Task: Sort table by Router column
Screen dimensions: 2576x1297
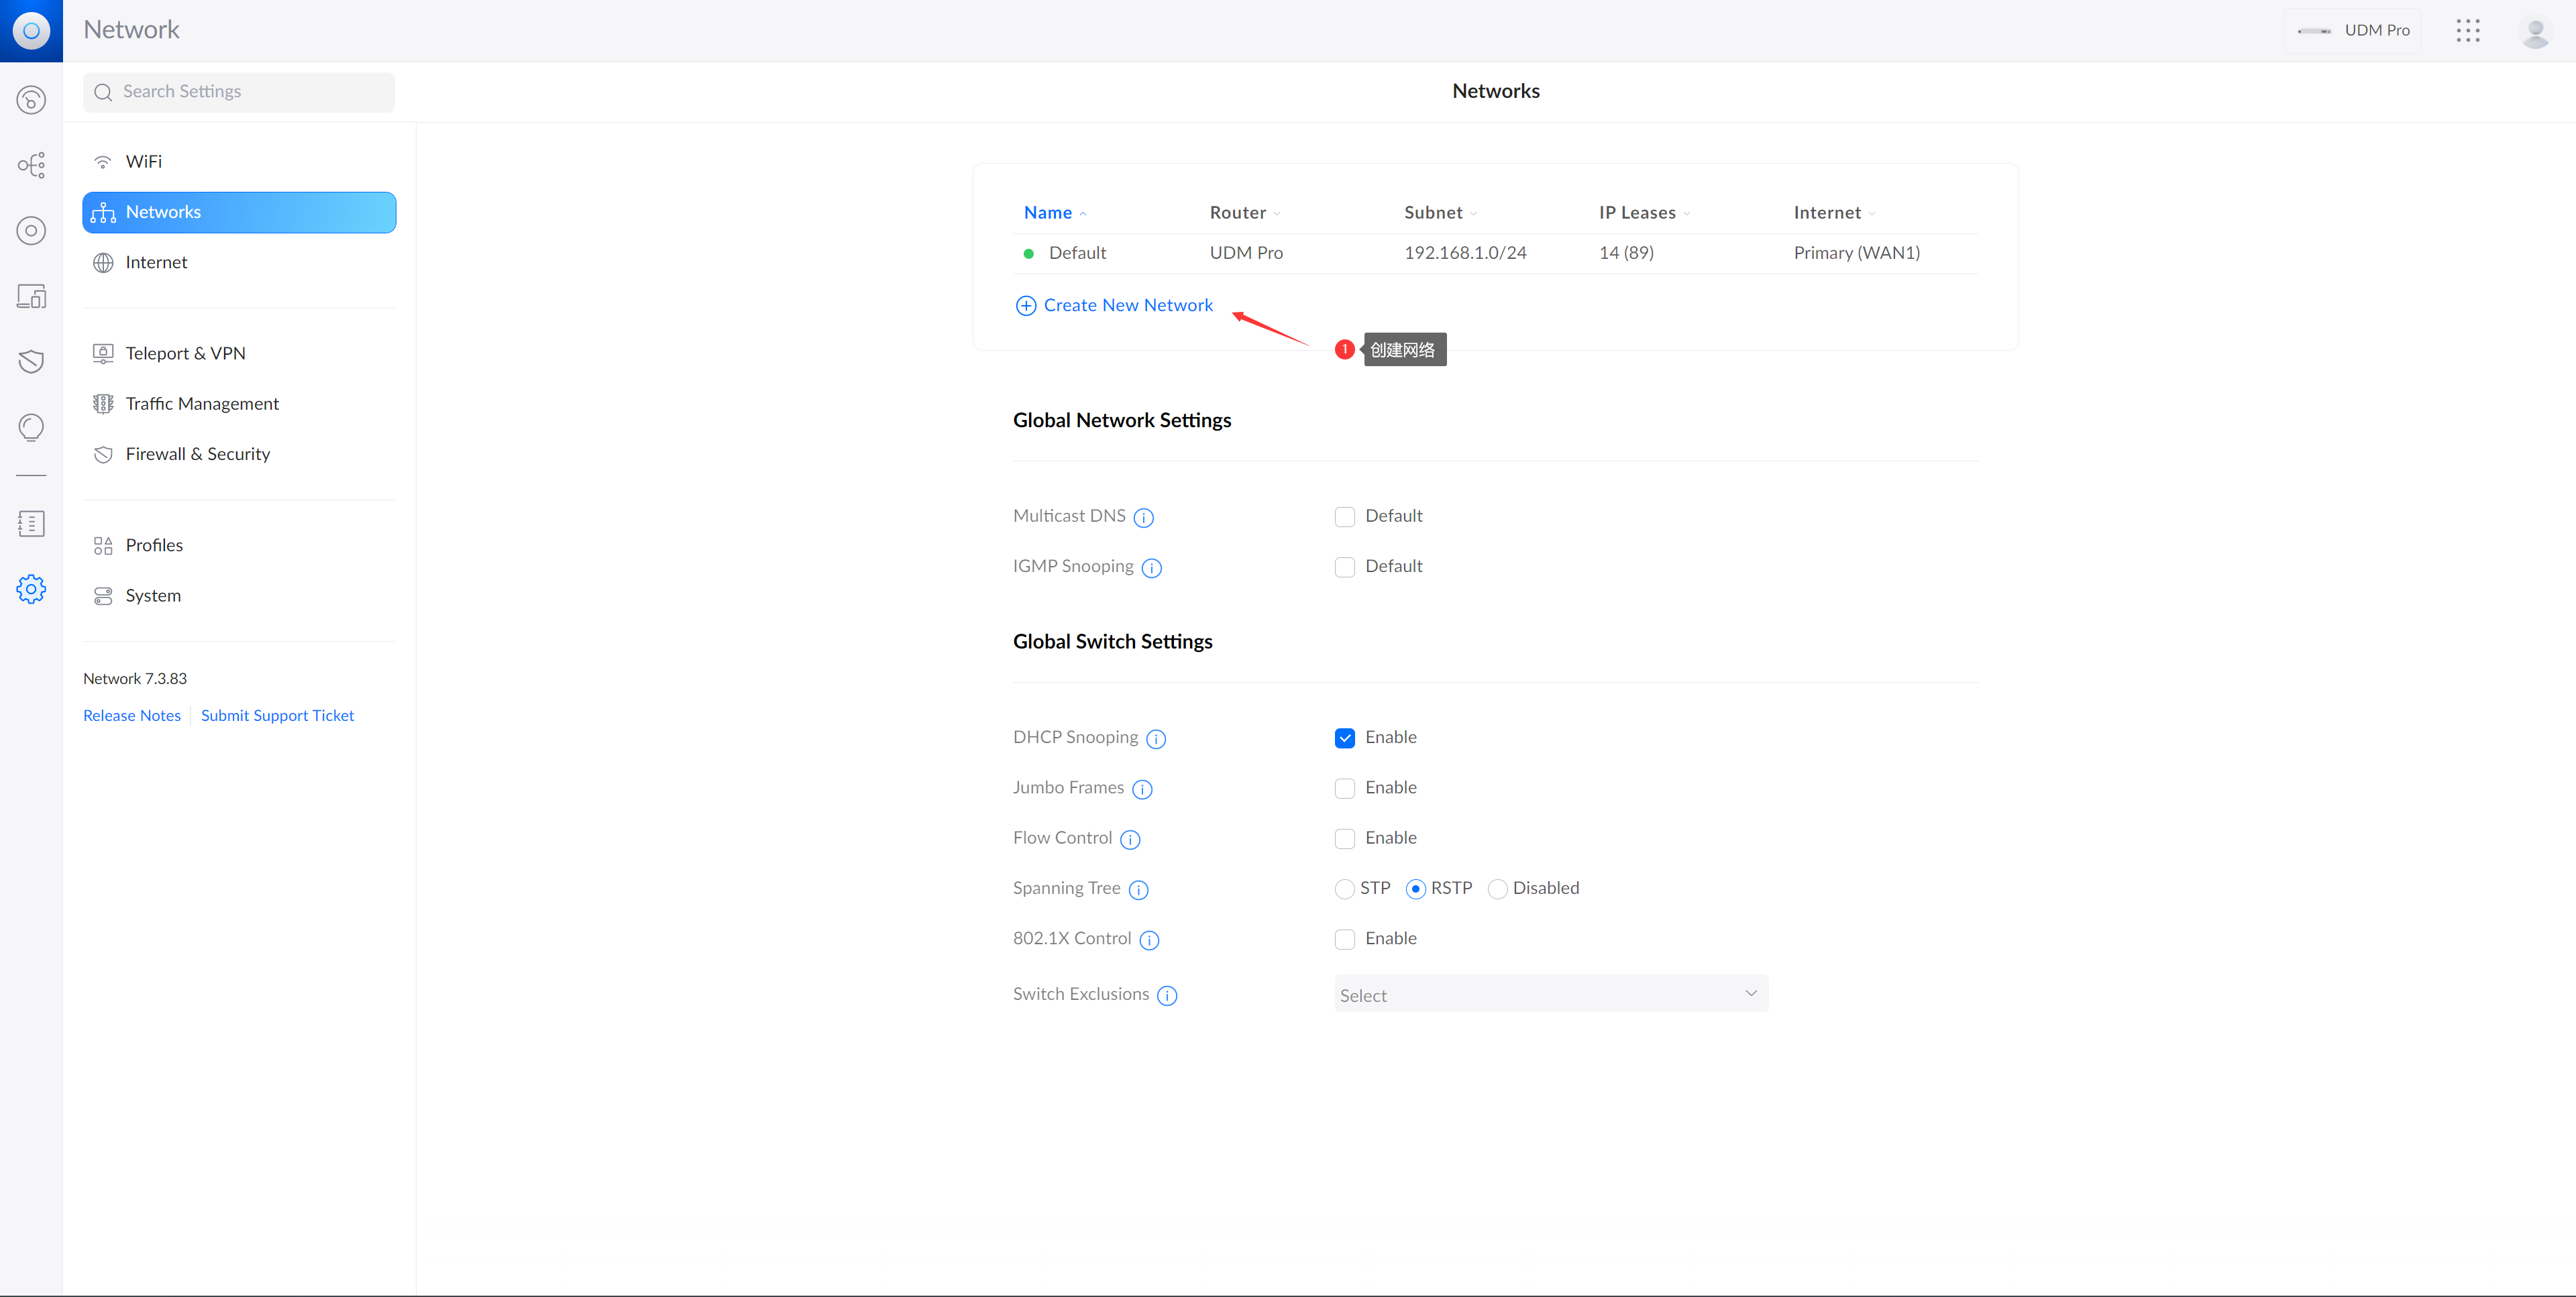Action: tap(1245, 213)
